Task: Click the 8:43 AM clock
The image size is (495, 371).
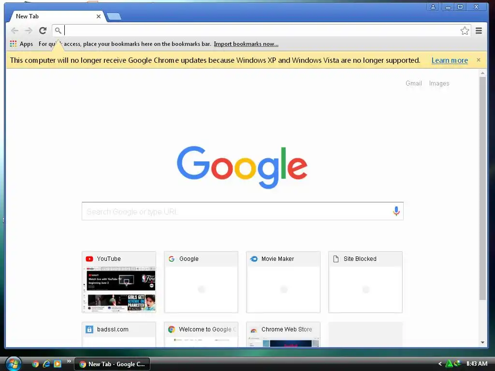Action: tap(477, 364)
